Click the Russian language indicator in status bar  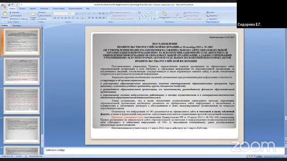[36, 156]
